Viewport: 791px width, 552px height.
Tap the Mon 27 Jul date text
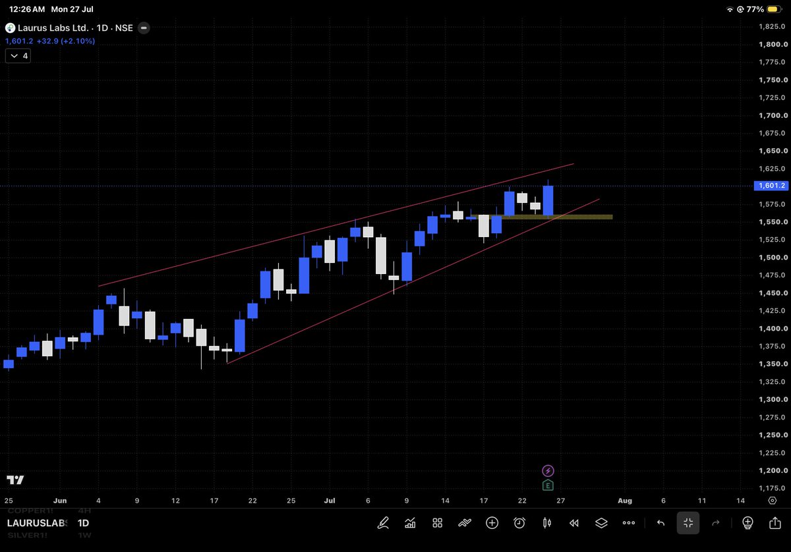point(74,9)
